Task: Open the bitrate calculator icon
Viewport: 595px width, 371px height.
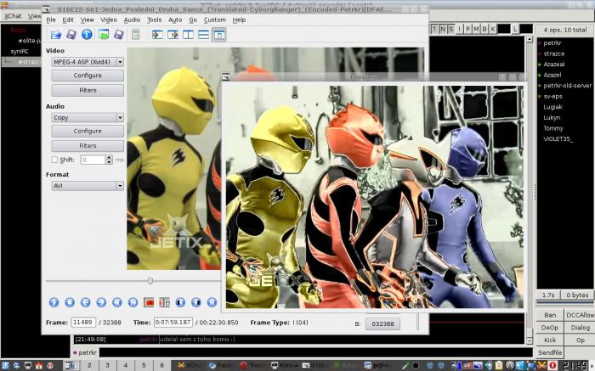Action: [x=135, y=35]
